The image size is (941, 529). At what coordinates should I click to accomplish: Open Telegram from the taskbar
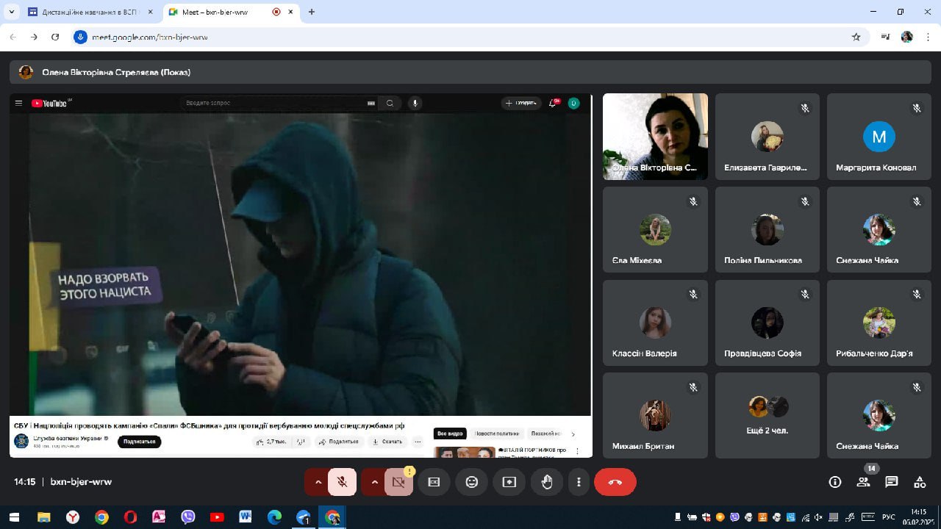point(303,517)
